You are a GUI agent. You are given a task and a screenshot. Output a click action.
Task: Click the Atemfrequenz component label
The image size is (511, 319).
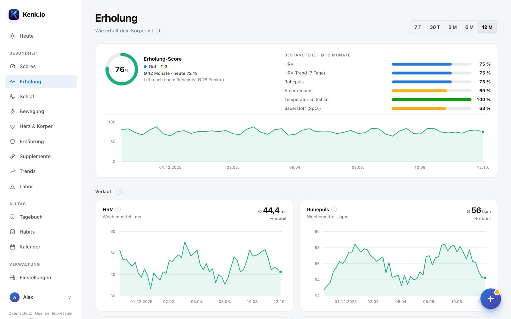coord(299,91)
